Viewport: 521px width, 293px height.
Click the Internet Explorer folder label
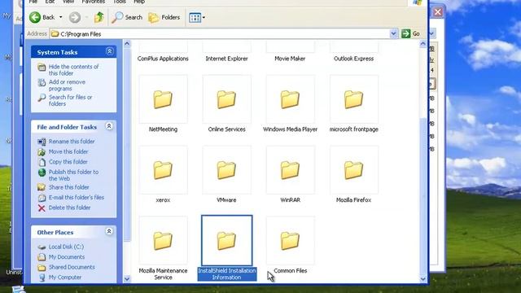click(226, 59)
